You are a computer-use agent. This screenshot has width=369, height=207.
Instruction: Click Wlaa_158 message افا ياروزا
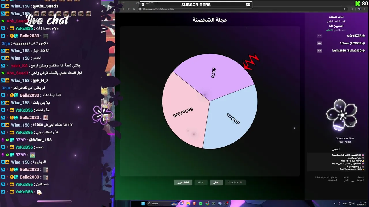click(40, 162)
